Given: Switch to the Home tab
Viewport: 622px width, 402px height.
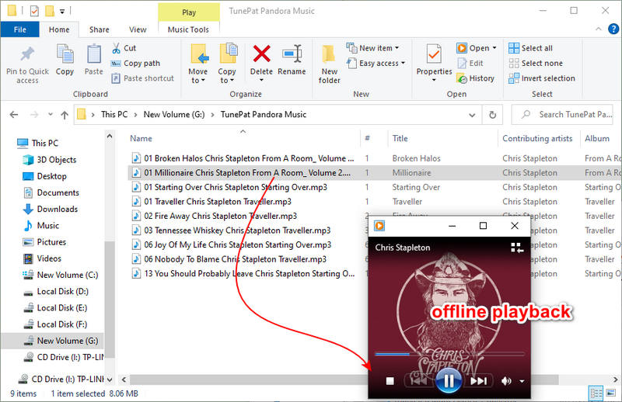Looking at the screenshot, I should pos(59,29).
